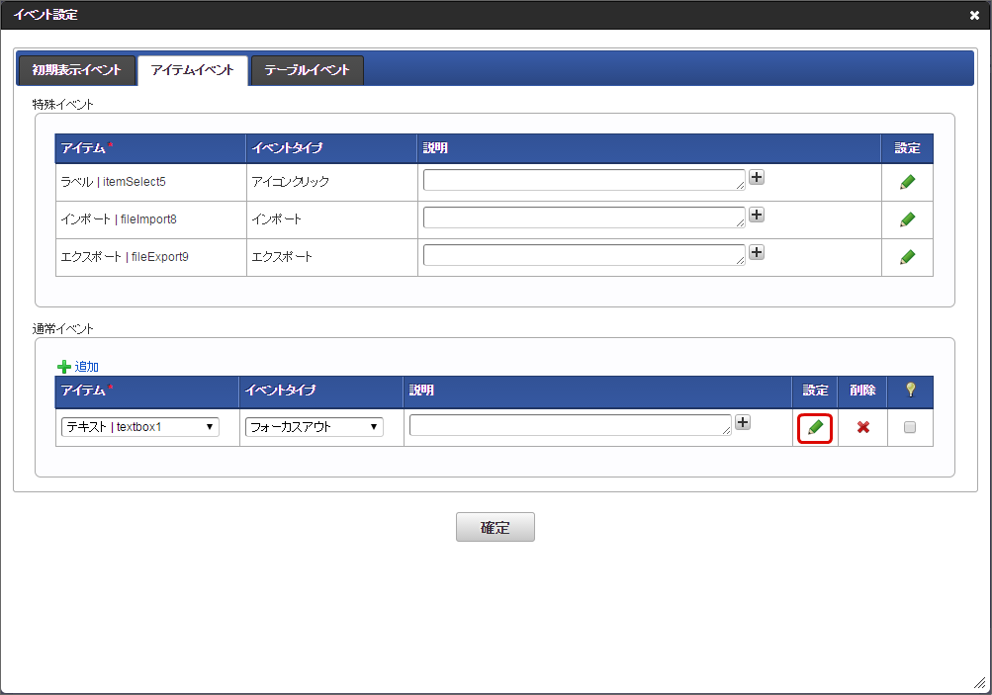
Task: Click description field for the アイコンクリック row
Action: coord(584,180)
